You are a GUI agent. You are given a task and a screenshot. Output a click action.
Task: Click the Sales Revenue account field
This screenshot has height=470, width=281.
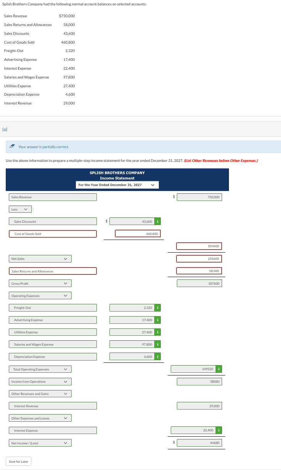point(53,197)
